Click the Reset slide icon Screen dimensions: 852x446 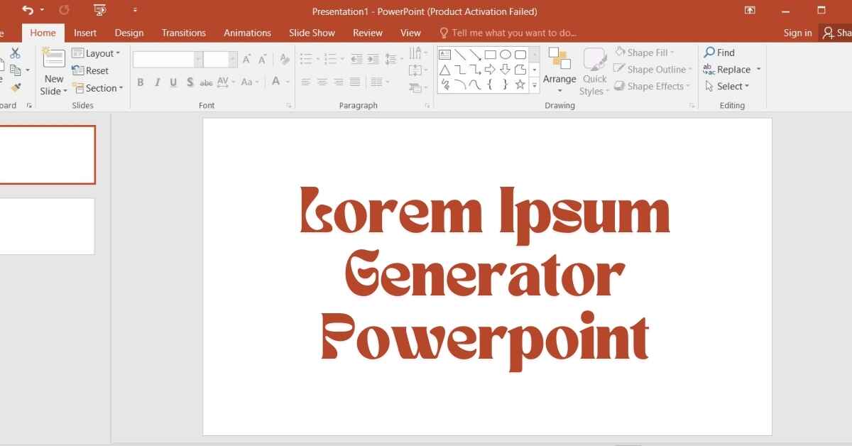[x=90, y=70]
